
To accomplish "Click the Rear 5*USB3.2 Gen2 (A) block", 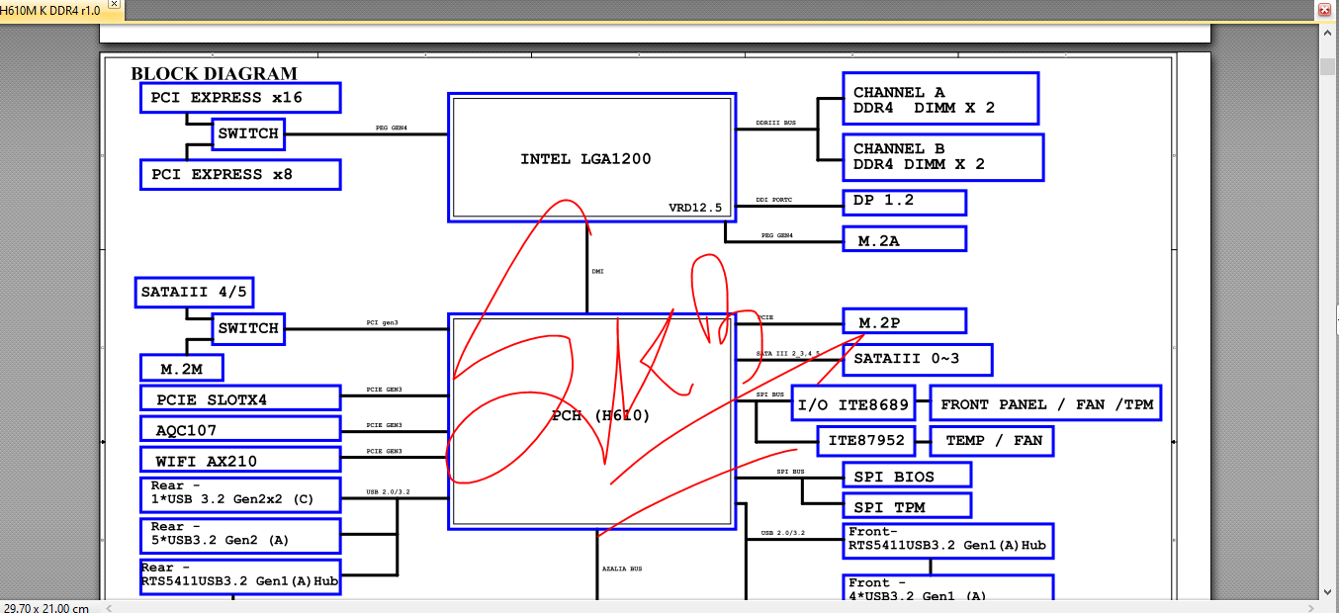I will pyautogui.click(x=240, y=535).
